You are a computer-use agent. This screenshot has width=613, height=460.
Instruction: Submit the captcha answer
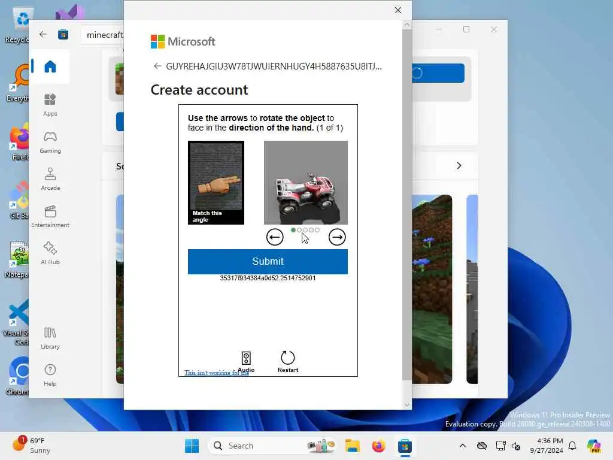tap(268, 261)
